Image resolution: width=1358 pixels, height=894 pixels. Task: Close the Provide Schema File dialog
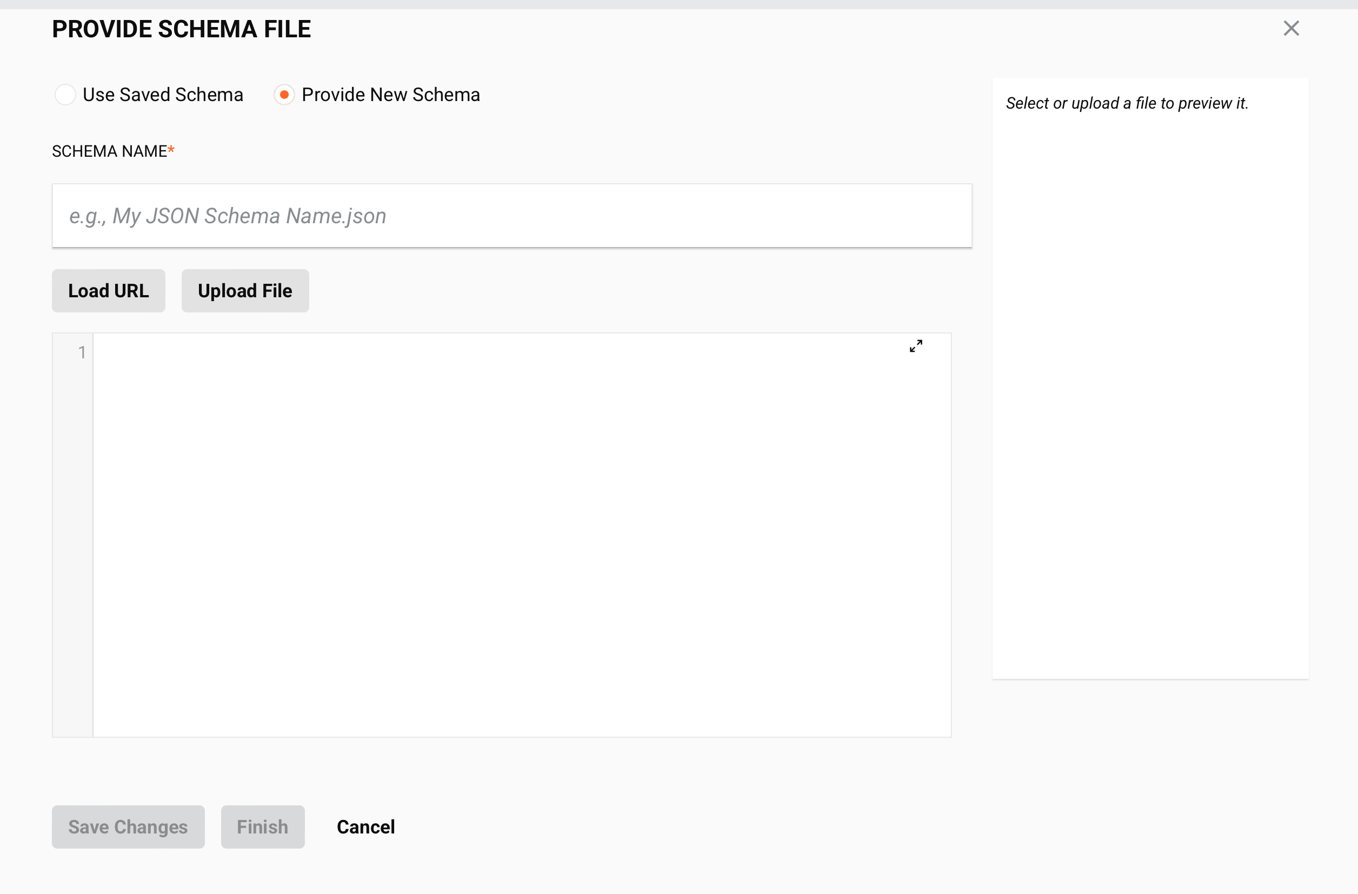(1292, 28)
